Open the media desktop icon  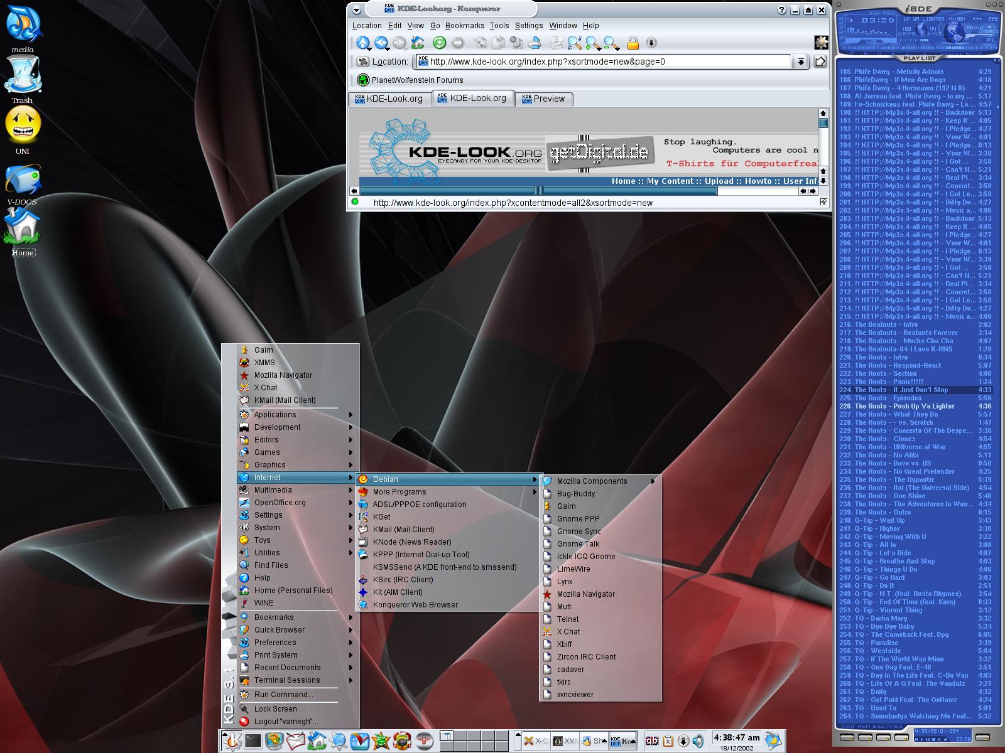(23, 28)
